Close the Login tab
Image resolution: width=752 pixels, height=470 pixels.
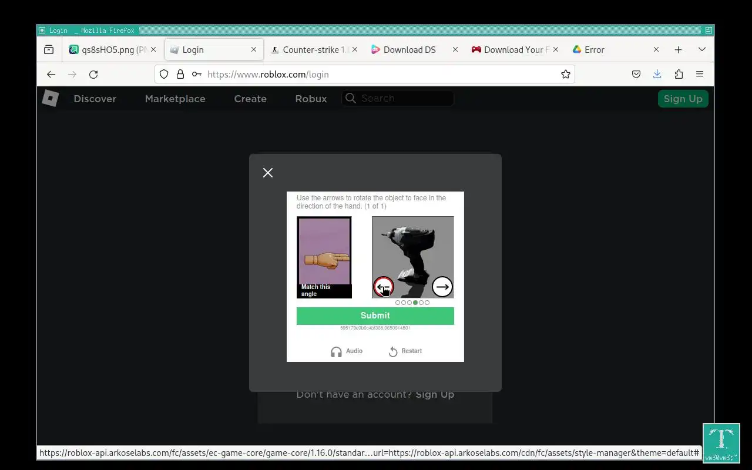tap(254, 50)
